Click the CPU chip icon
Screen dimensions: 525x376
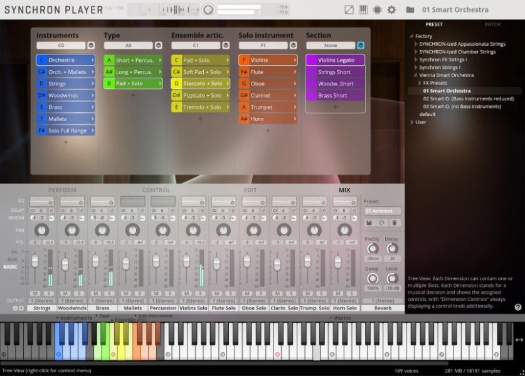coord(377,10)
